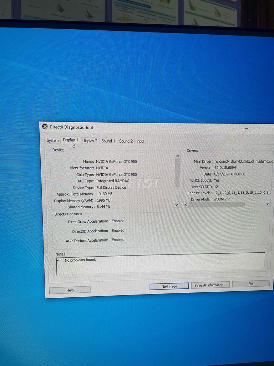Click AGP Texture Acceleration Enabled value
This screenshot has height=366, width=274.
118,240
